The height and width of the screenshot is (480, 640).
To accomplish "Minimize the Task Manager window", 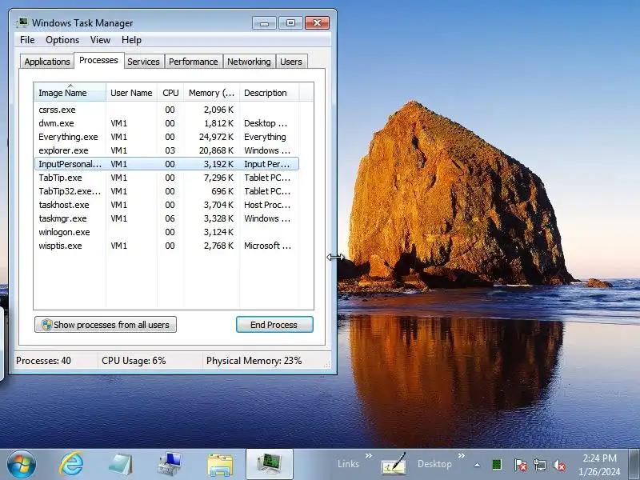I will pyautogui.click(x=265, y=23).
